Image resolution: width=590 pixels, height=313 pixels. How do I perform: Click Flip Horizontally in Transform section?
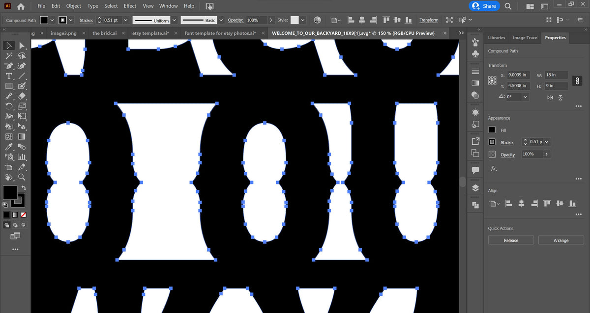550,98
